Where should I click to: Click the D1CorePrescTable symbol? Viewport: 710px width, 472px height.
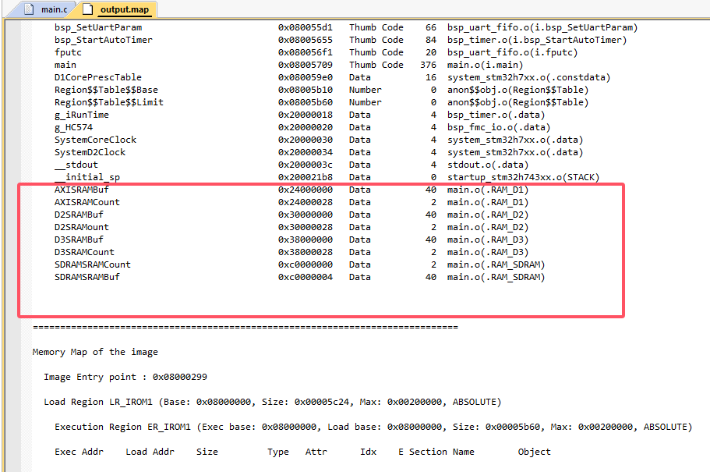click(97, 77)
